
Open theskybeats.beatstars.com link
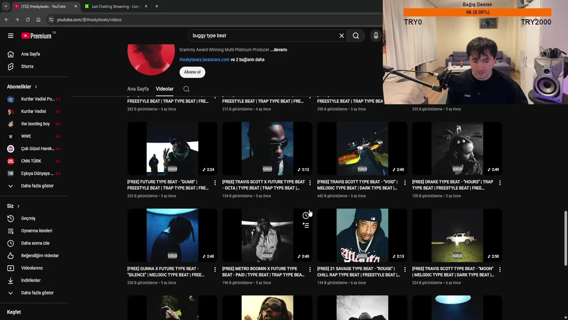[x=204, y=60]
